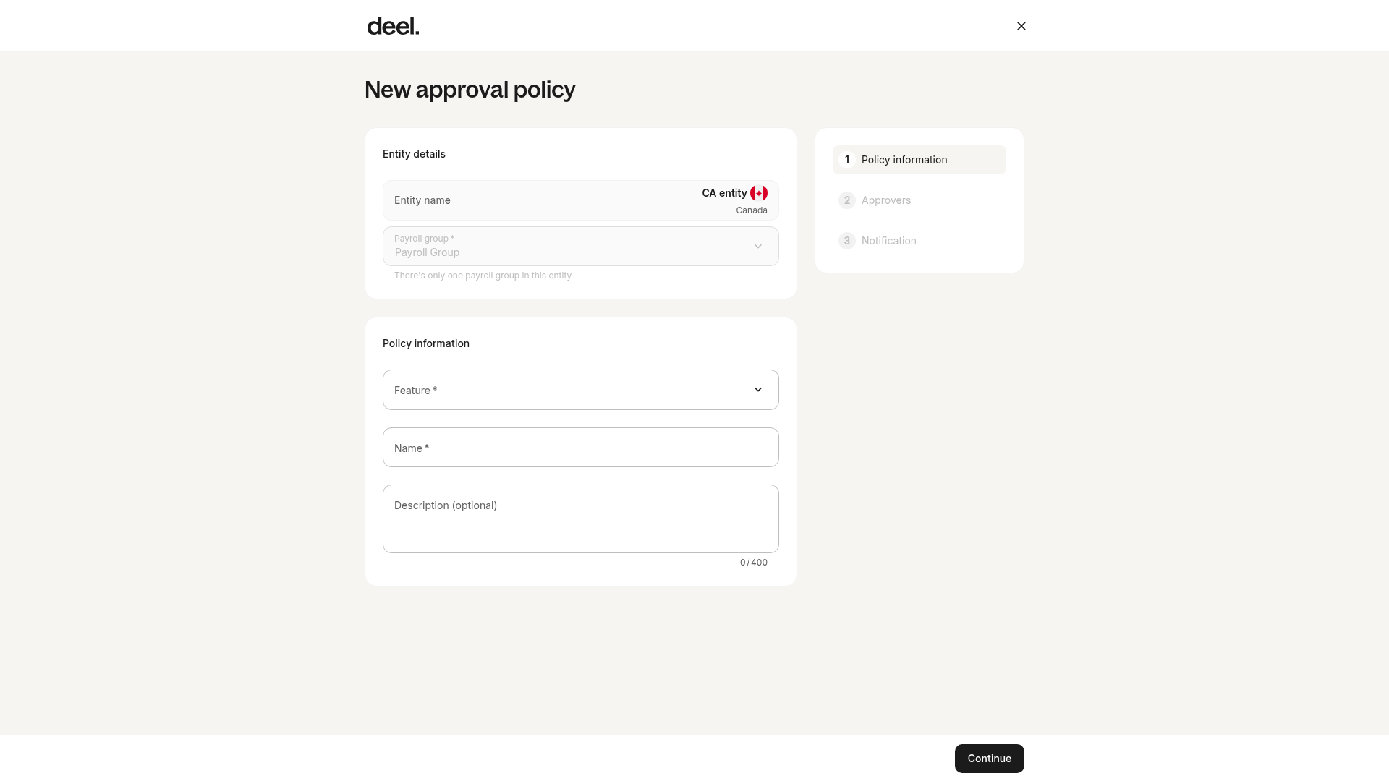Click the 0/400 character counter
1389x781 pixels.
click(753, 563)
